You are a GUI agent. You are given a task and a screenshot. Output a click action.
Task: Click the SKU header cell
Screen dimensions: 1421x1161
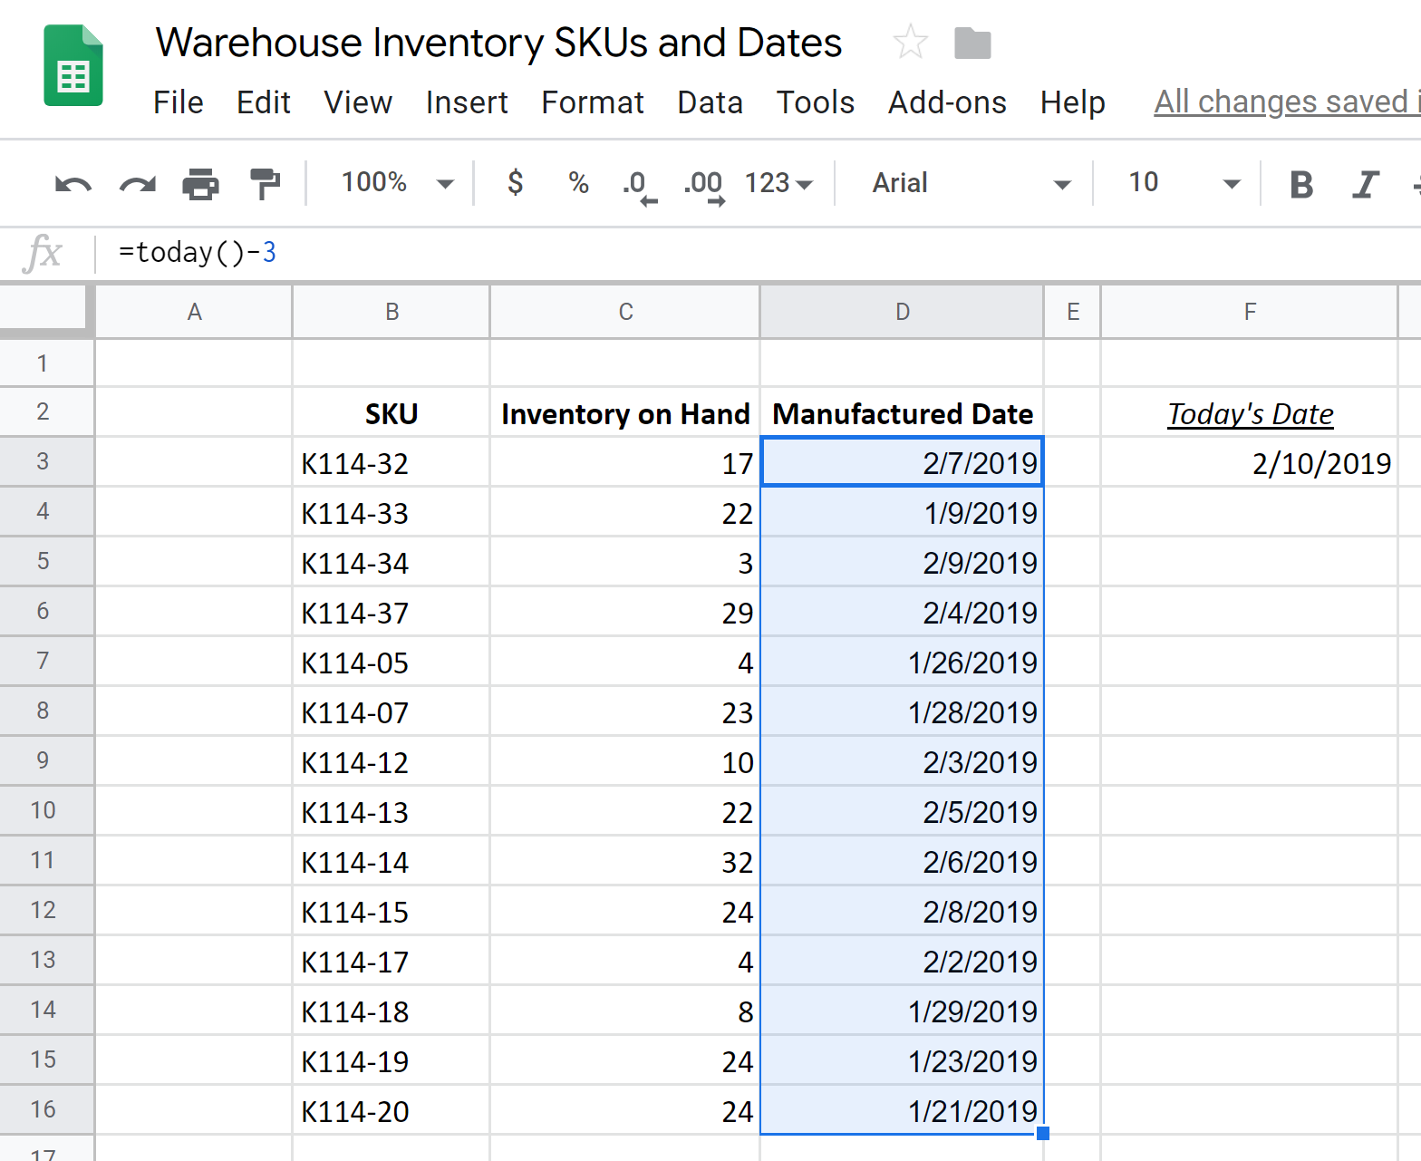pyautogui.click(x=391, y=413)
